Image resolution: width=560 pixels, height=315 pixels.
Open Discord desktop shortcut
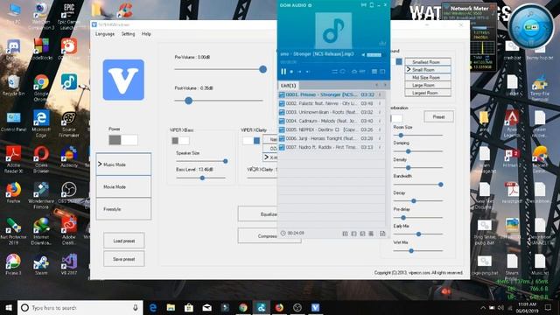[13, 49]
